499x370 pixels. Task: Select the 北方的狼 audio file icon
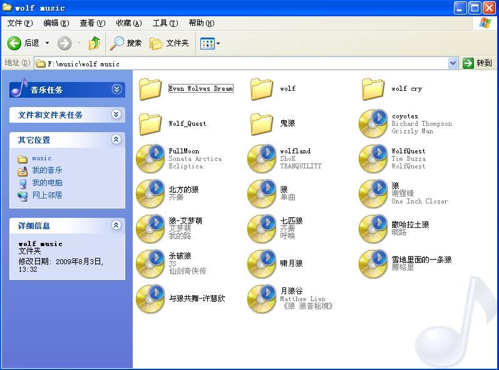pos(150,193)
